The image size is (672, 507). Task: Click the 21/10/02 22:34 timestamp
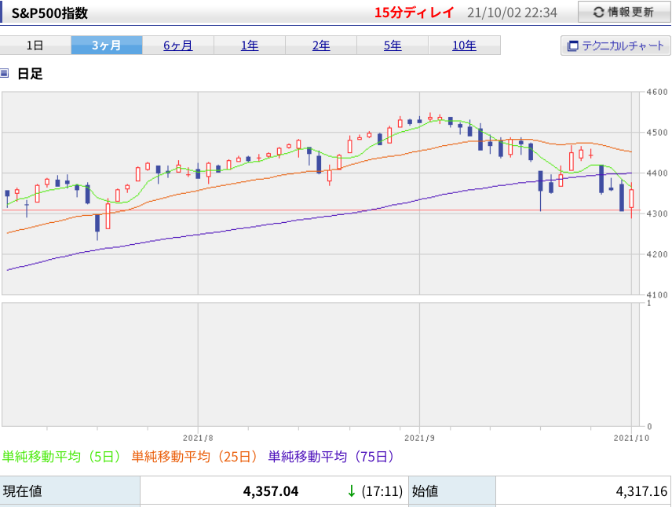[x=512, y=13]
